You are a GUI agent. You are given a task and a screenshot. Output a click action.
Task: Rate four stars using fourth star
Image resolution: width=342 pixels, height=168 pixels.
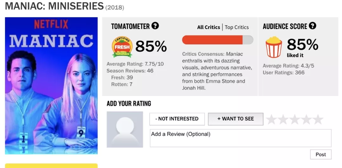pyautogui.click(x=306, y=119)
